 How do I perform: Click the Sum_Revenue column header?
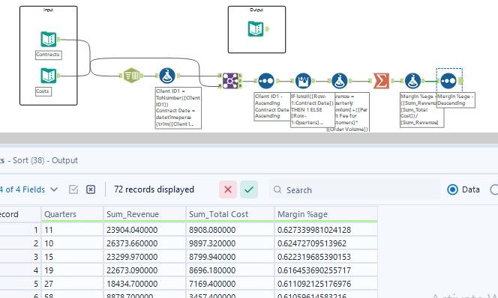pyautogui.click(x=145, y=214)
